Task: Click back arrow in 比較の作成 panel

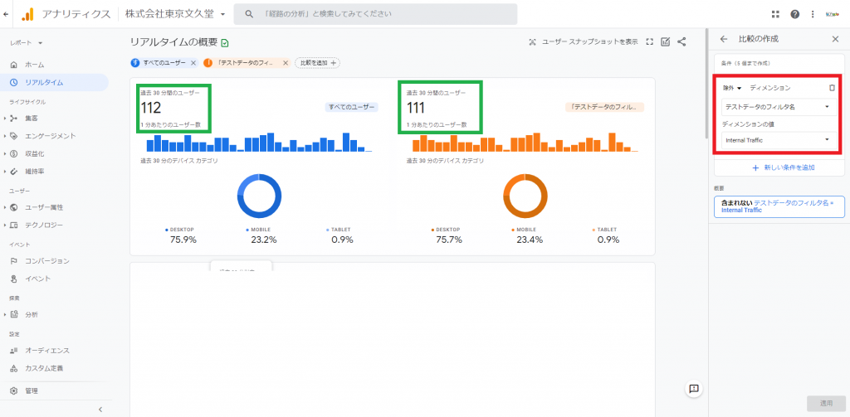Action: click(723, 39)
